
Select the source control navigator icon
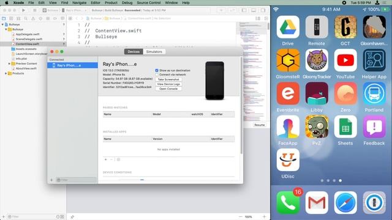pos(11,18)
